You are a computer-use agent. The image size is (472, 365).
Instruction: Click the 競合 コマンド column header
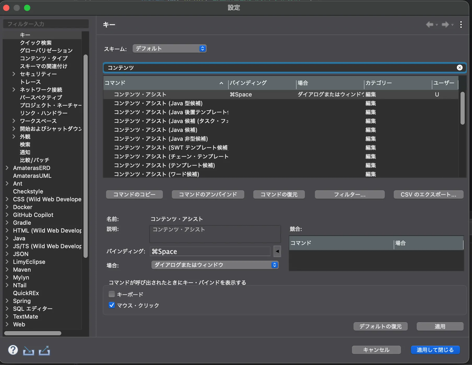[341, 243]
